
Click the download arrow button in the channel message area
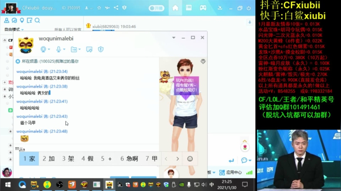250,22
